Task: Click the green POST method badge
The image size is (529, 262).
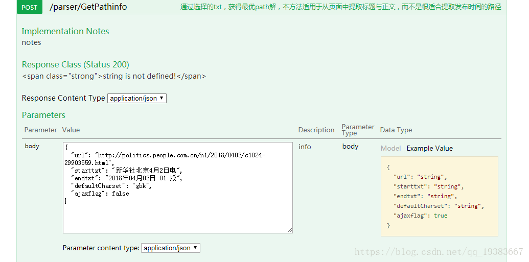Action: (29, 7)
